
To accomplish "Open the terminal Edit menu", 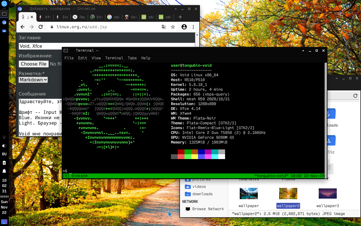I will (83, 58).
